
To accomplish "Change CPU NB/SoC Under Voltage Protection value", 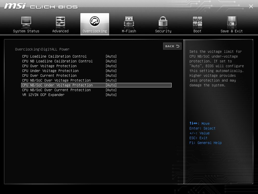I will coord(111,85).
